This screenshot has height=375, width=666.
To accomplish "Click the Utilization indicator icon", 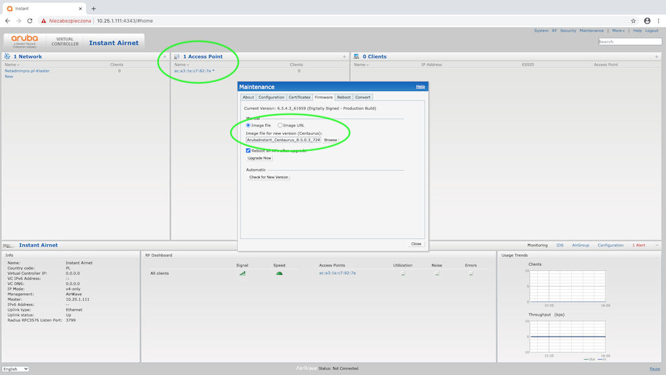I will [403, 273].
